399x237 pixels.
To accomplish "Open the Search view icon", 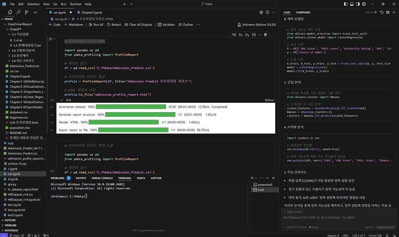I will coord(18,12).
